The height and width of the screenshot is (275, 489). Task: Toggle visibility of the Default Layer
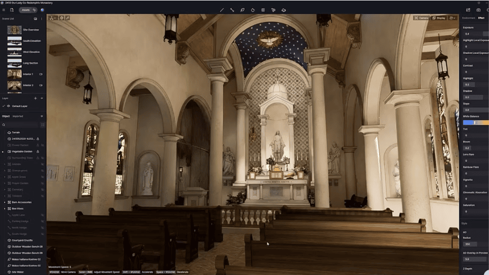(x=9, y=106)
